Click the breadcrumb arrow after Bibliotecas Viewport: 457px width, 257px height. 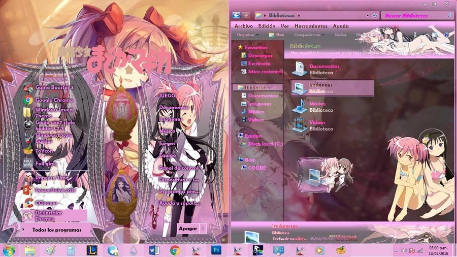coord(299,15)
